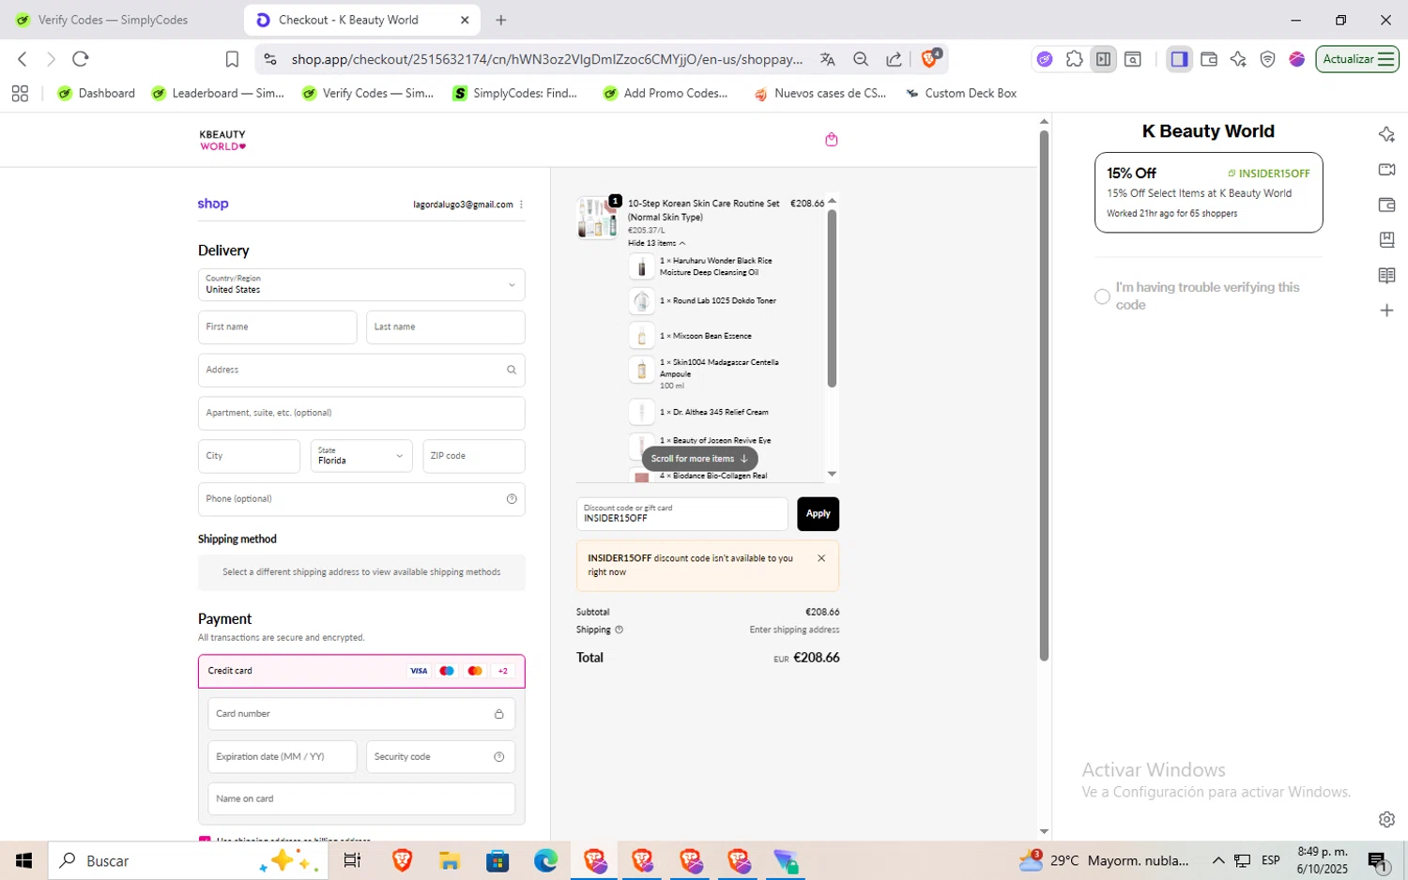Copy the INSIDER15OFF code in side panel
This screenshot has height=880, width=1408.
coord(1268,174)
